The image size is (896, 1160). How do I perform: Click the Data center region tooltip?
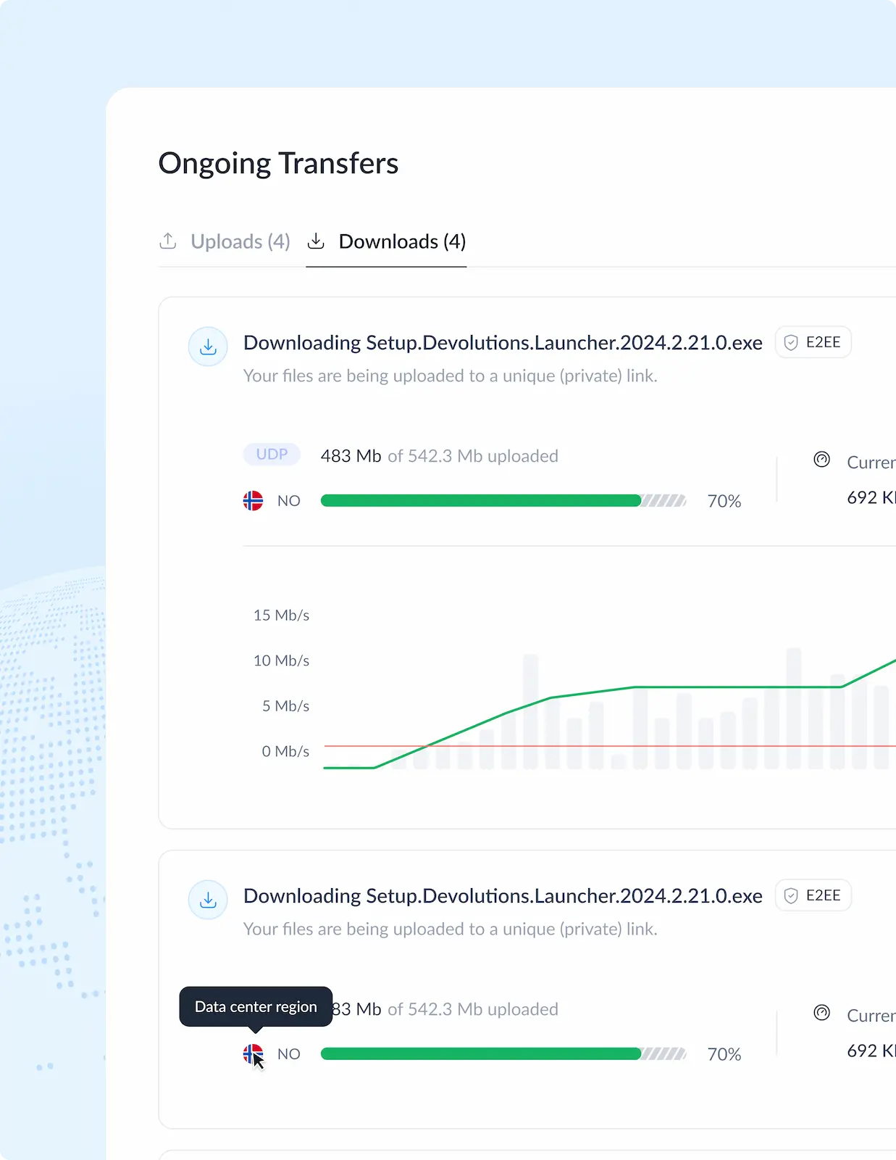[256, 1006]
